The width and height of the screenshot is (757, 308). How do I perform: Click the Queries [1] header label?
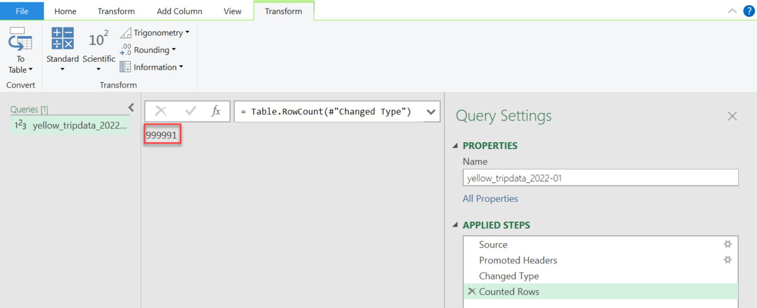click(x=29, y=109)
